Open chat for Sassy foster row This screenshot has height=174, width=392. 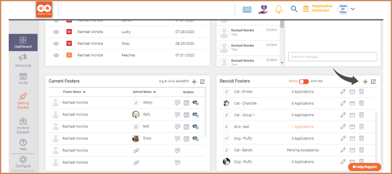coord(178,103)
